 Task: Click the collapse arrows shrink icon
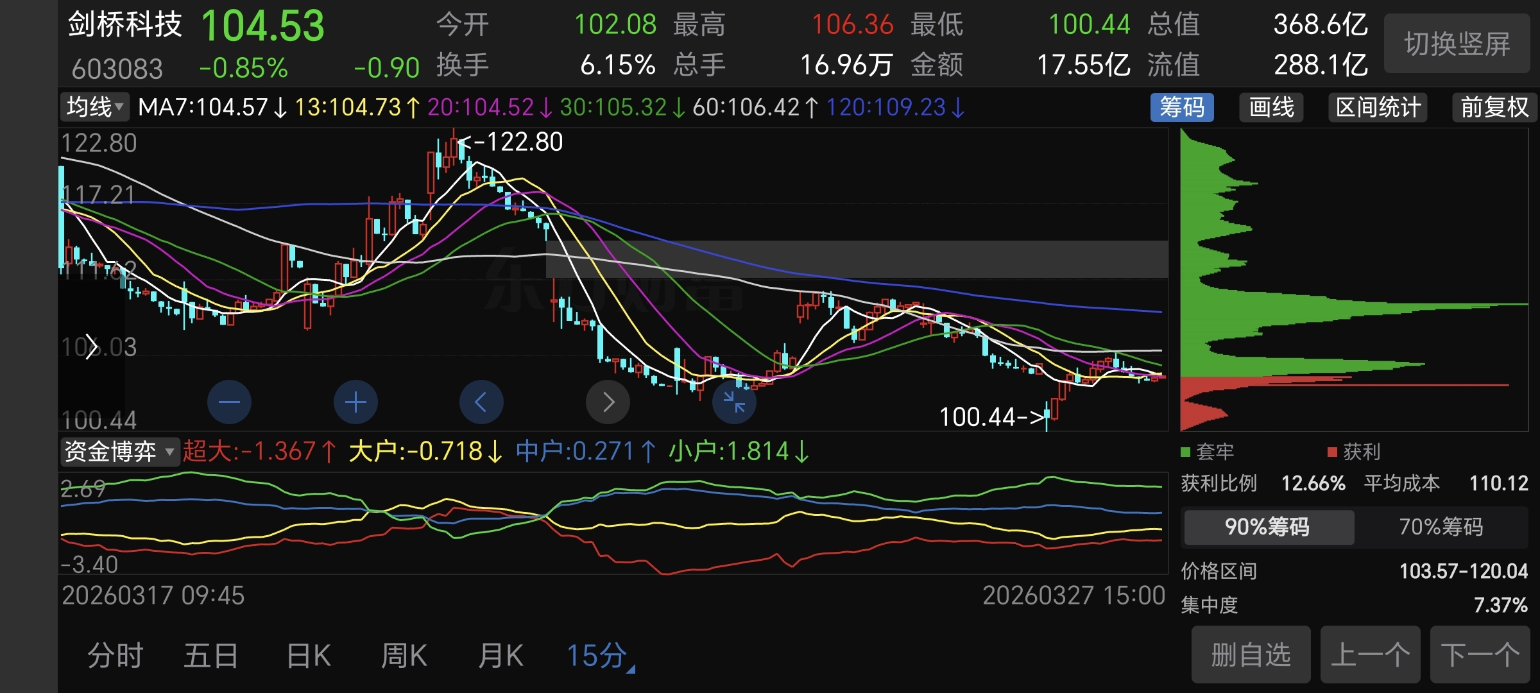734,402
